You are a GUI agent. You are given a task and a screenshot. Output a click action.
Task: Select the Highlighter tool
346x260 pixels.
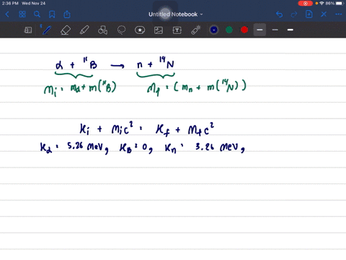point(84,30)
